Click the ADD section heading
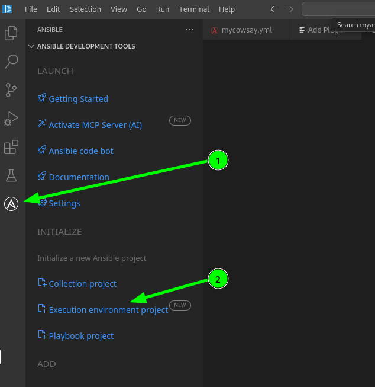This screenshot has width=375, height=387. click(47, 364)
